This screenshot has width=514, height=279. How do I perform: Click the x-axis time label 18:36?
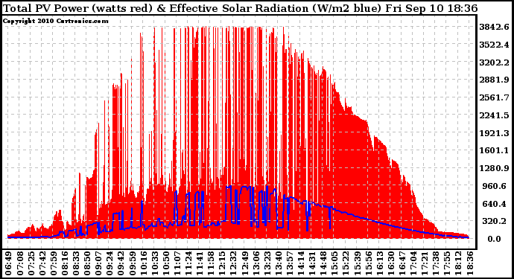tap(470, 263)
